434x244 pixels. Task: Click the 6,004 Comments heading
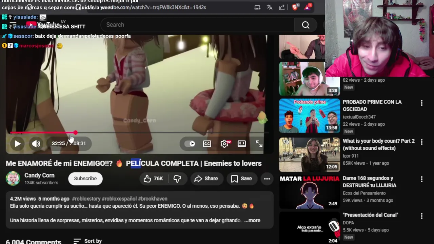pos(34,241)
